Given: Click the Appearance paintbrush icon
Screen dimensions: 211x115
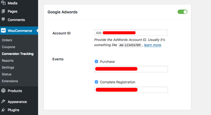Looking at the screenshot, I should pos(3,102).
